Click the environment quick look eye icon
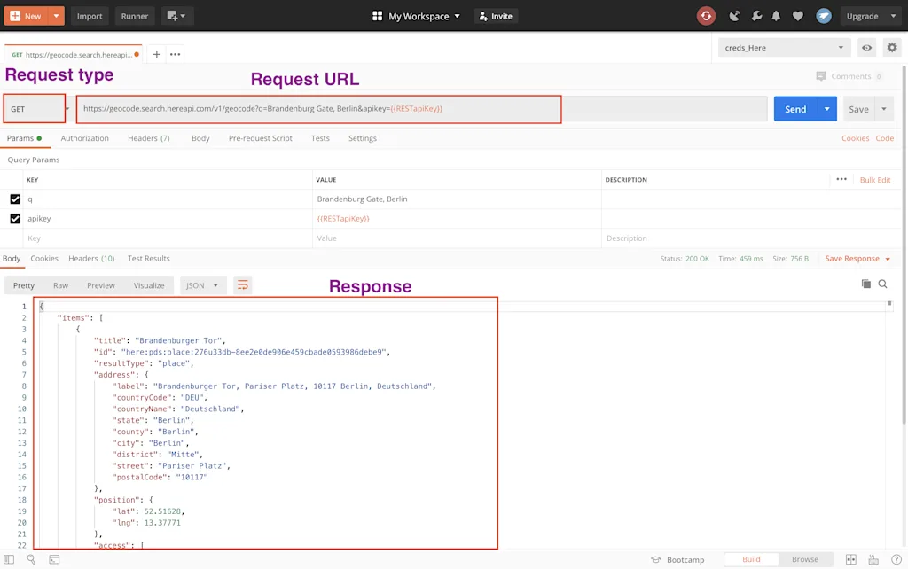 [866, 48]
